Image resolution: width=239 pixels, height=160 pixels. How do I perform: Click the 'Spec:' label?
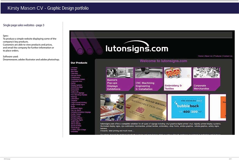click(6, 36)
